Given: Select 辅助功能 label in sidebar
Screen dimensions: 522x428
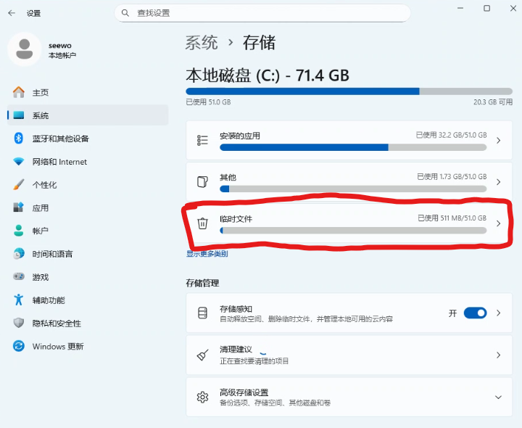Looking at the screenshot, I should coord(49,300).
